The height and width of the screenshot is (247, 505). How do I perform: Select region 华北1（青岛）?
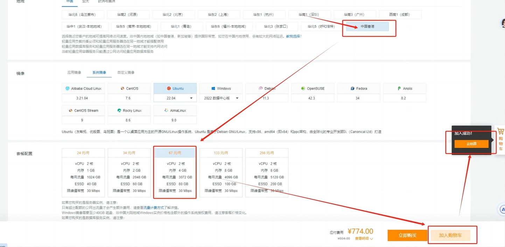pos(182,27)
